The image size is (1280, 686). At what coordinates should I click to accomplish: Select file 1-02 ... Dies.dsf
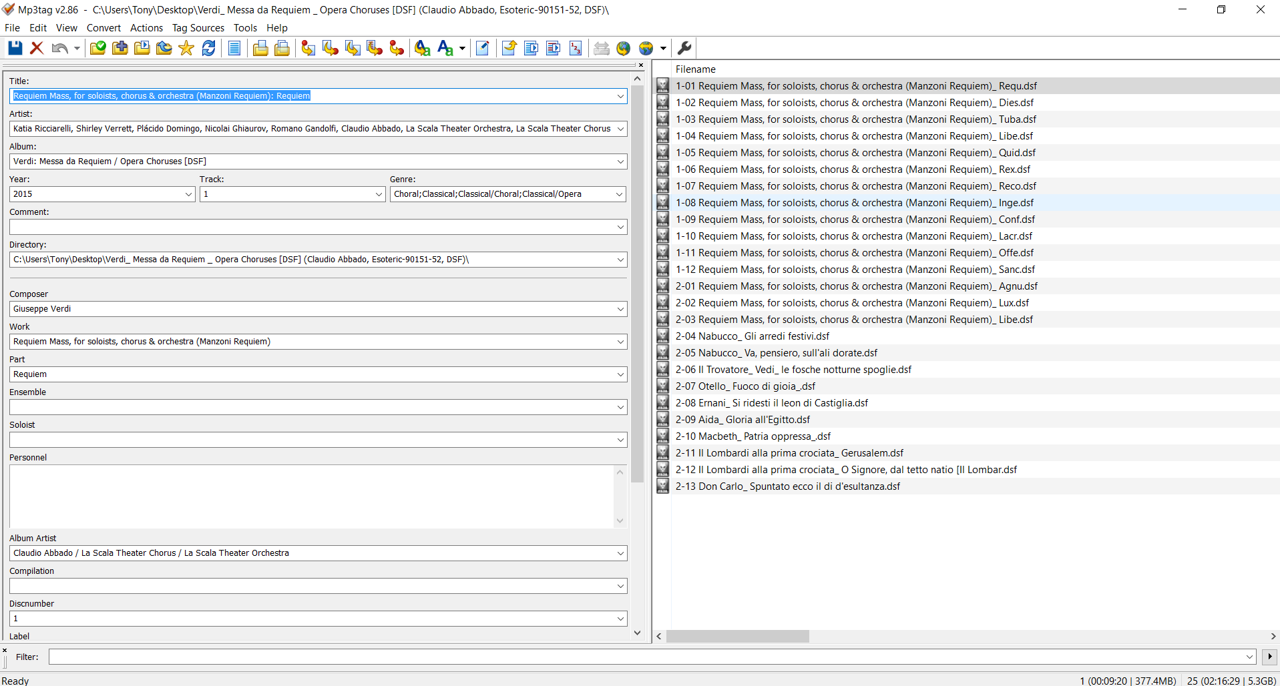854,103
